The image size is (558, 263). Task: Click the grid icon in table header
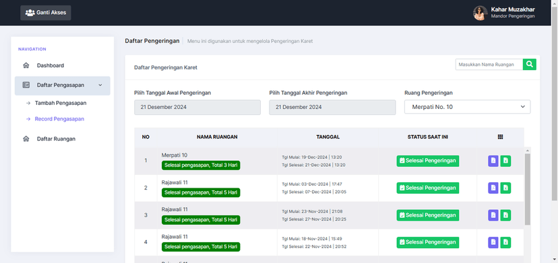(x=500, y=137)
